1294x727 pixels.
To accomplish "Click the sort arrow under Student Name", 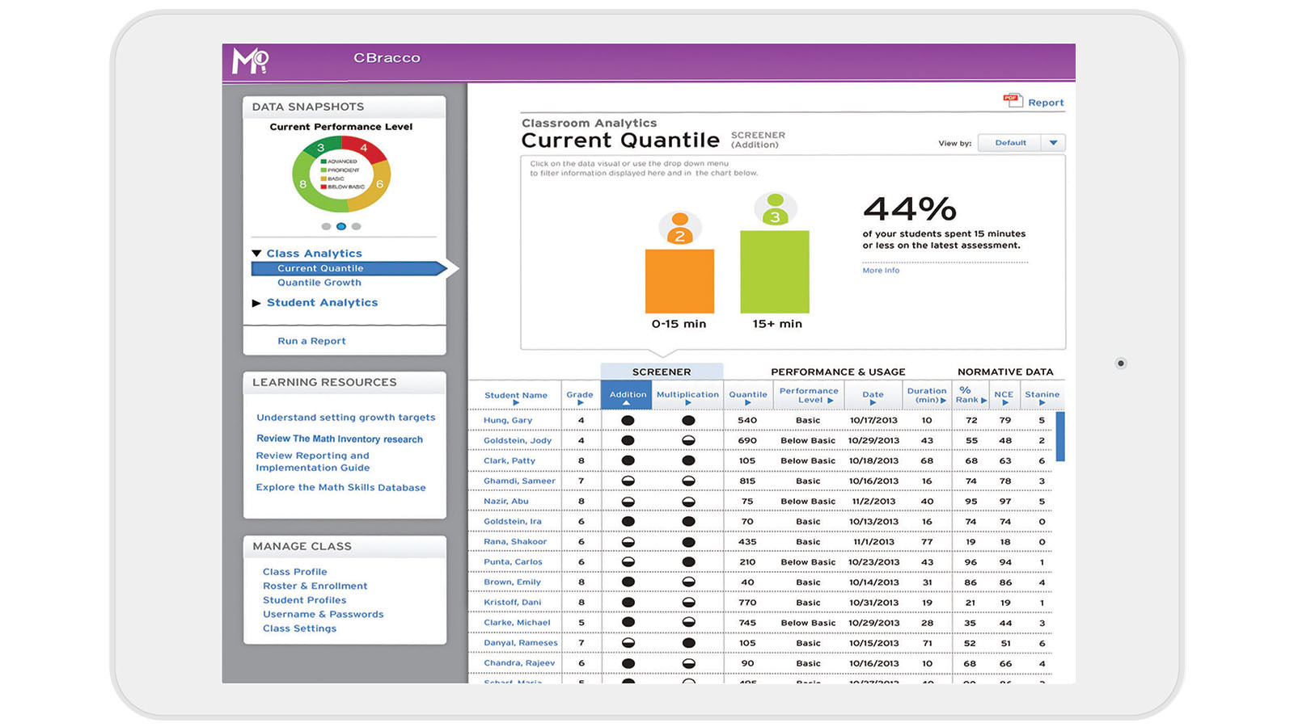I will (515, 401).
